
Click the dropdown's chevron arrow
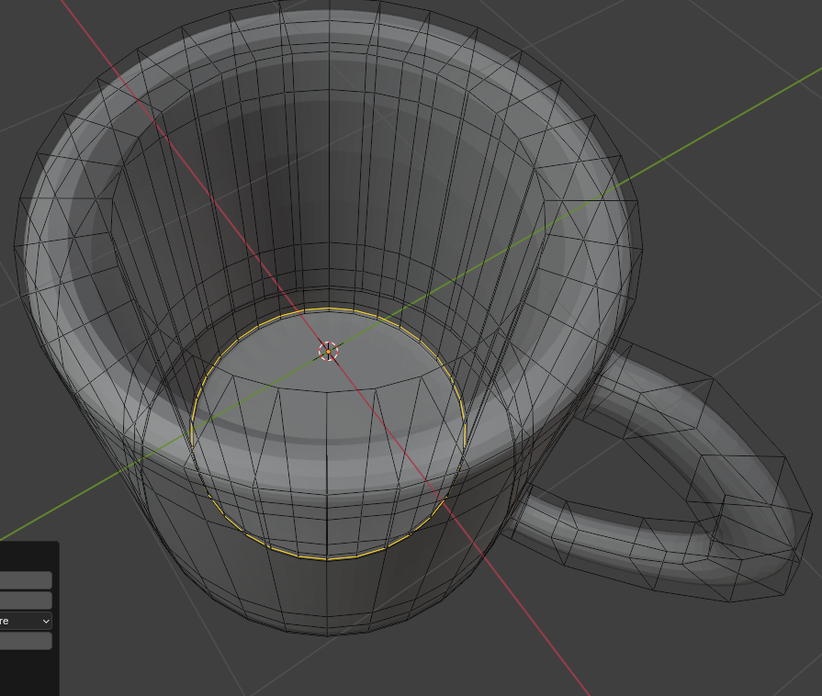click(46, 622)
